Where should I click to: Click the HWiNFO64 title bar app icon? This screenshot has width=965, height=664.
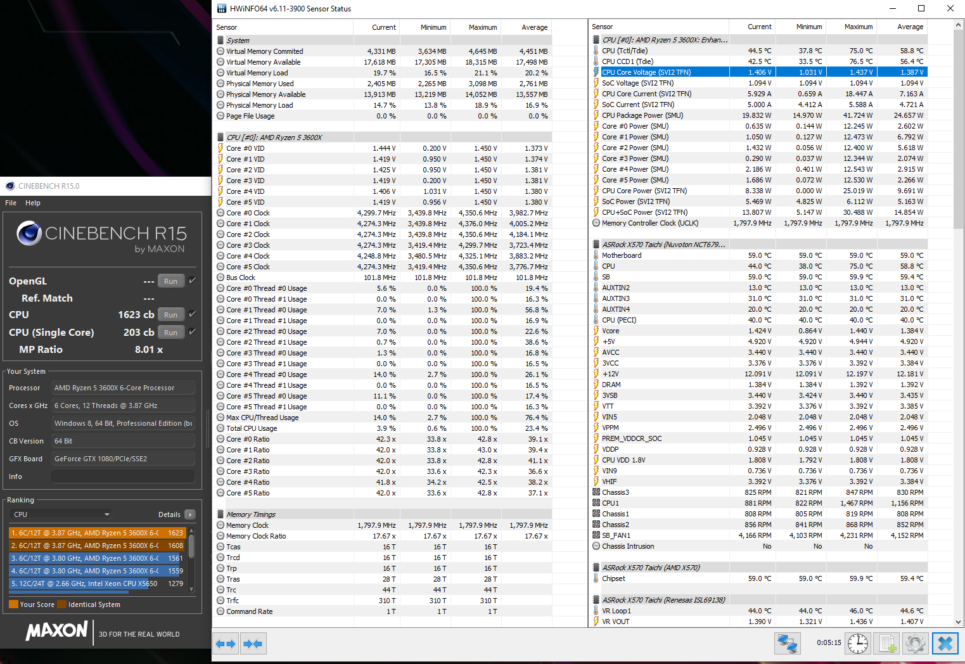222,8
